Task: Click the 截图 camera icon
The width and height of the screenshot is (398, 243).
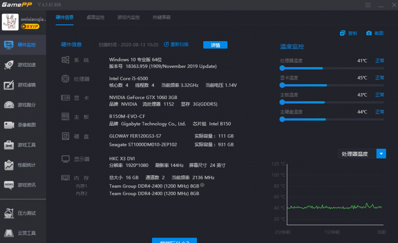Action: [369, 33]
